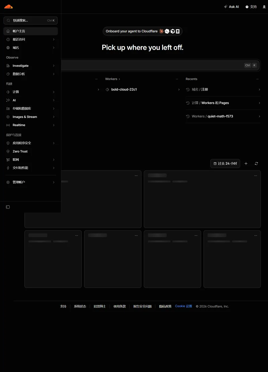Screen dimensions: 268x372
Task: Click Onboard your agent to Cloudflare banner
Action: point(143,31)
